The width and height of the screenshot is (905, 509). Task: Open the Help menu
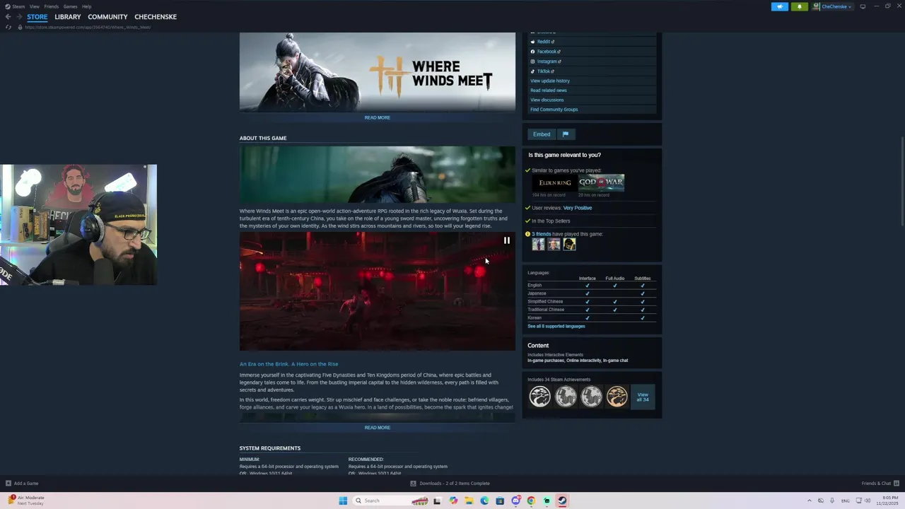point(86,6)
